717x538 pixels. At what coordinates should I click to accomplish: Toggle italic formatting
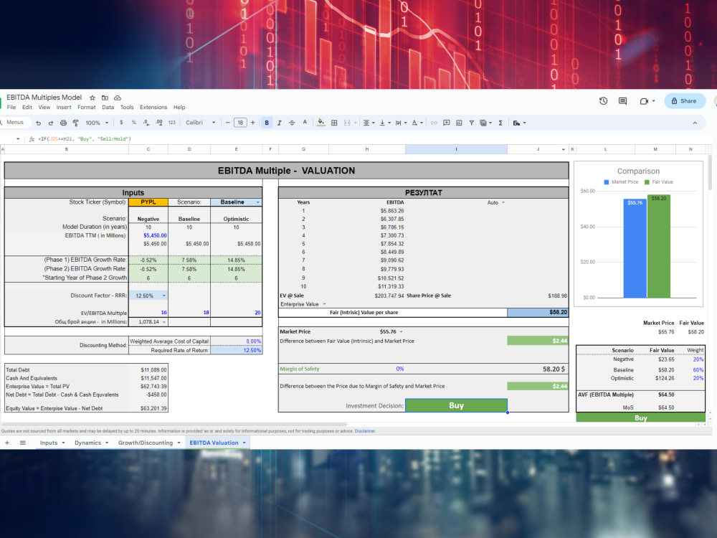(280, 123)
